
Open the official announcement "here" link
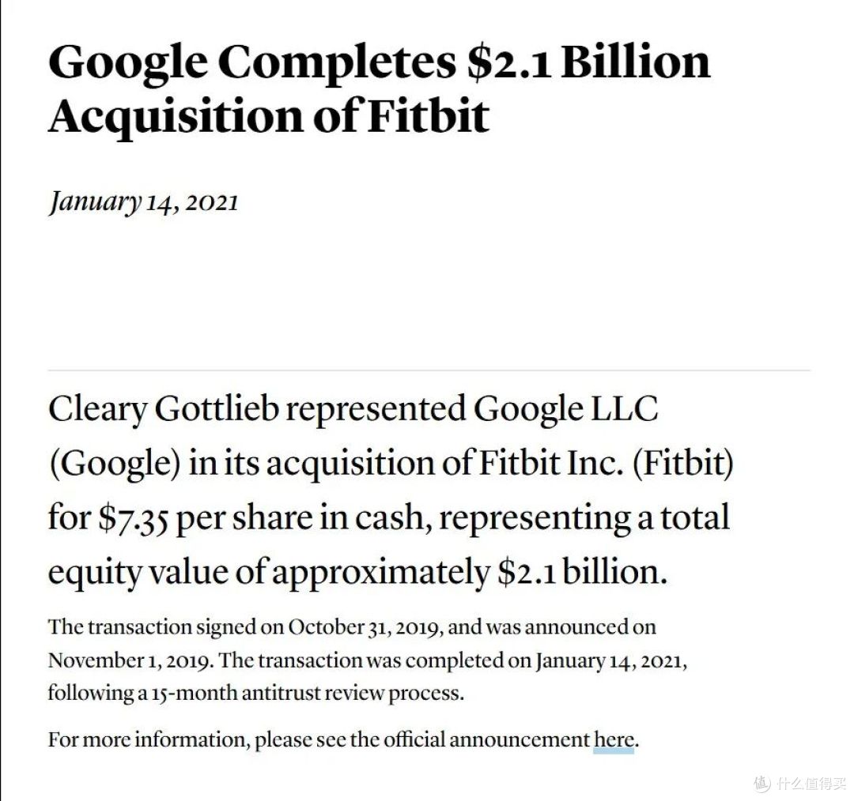coord(614,740)
